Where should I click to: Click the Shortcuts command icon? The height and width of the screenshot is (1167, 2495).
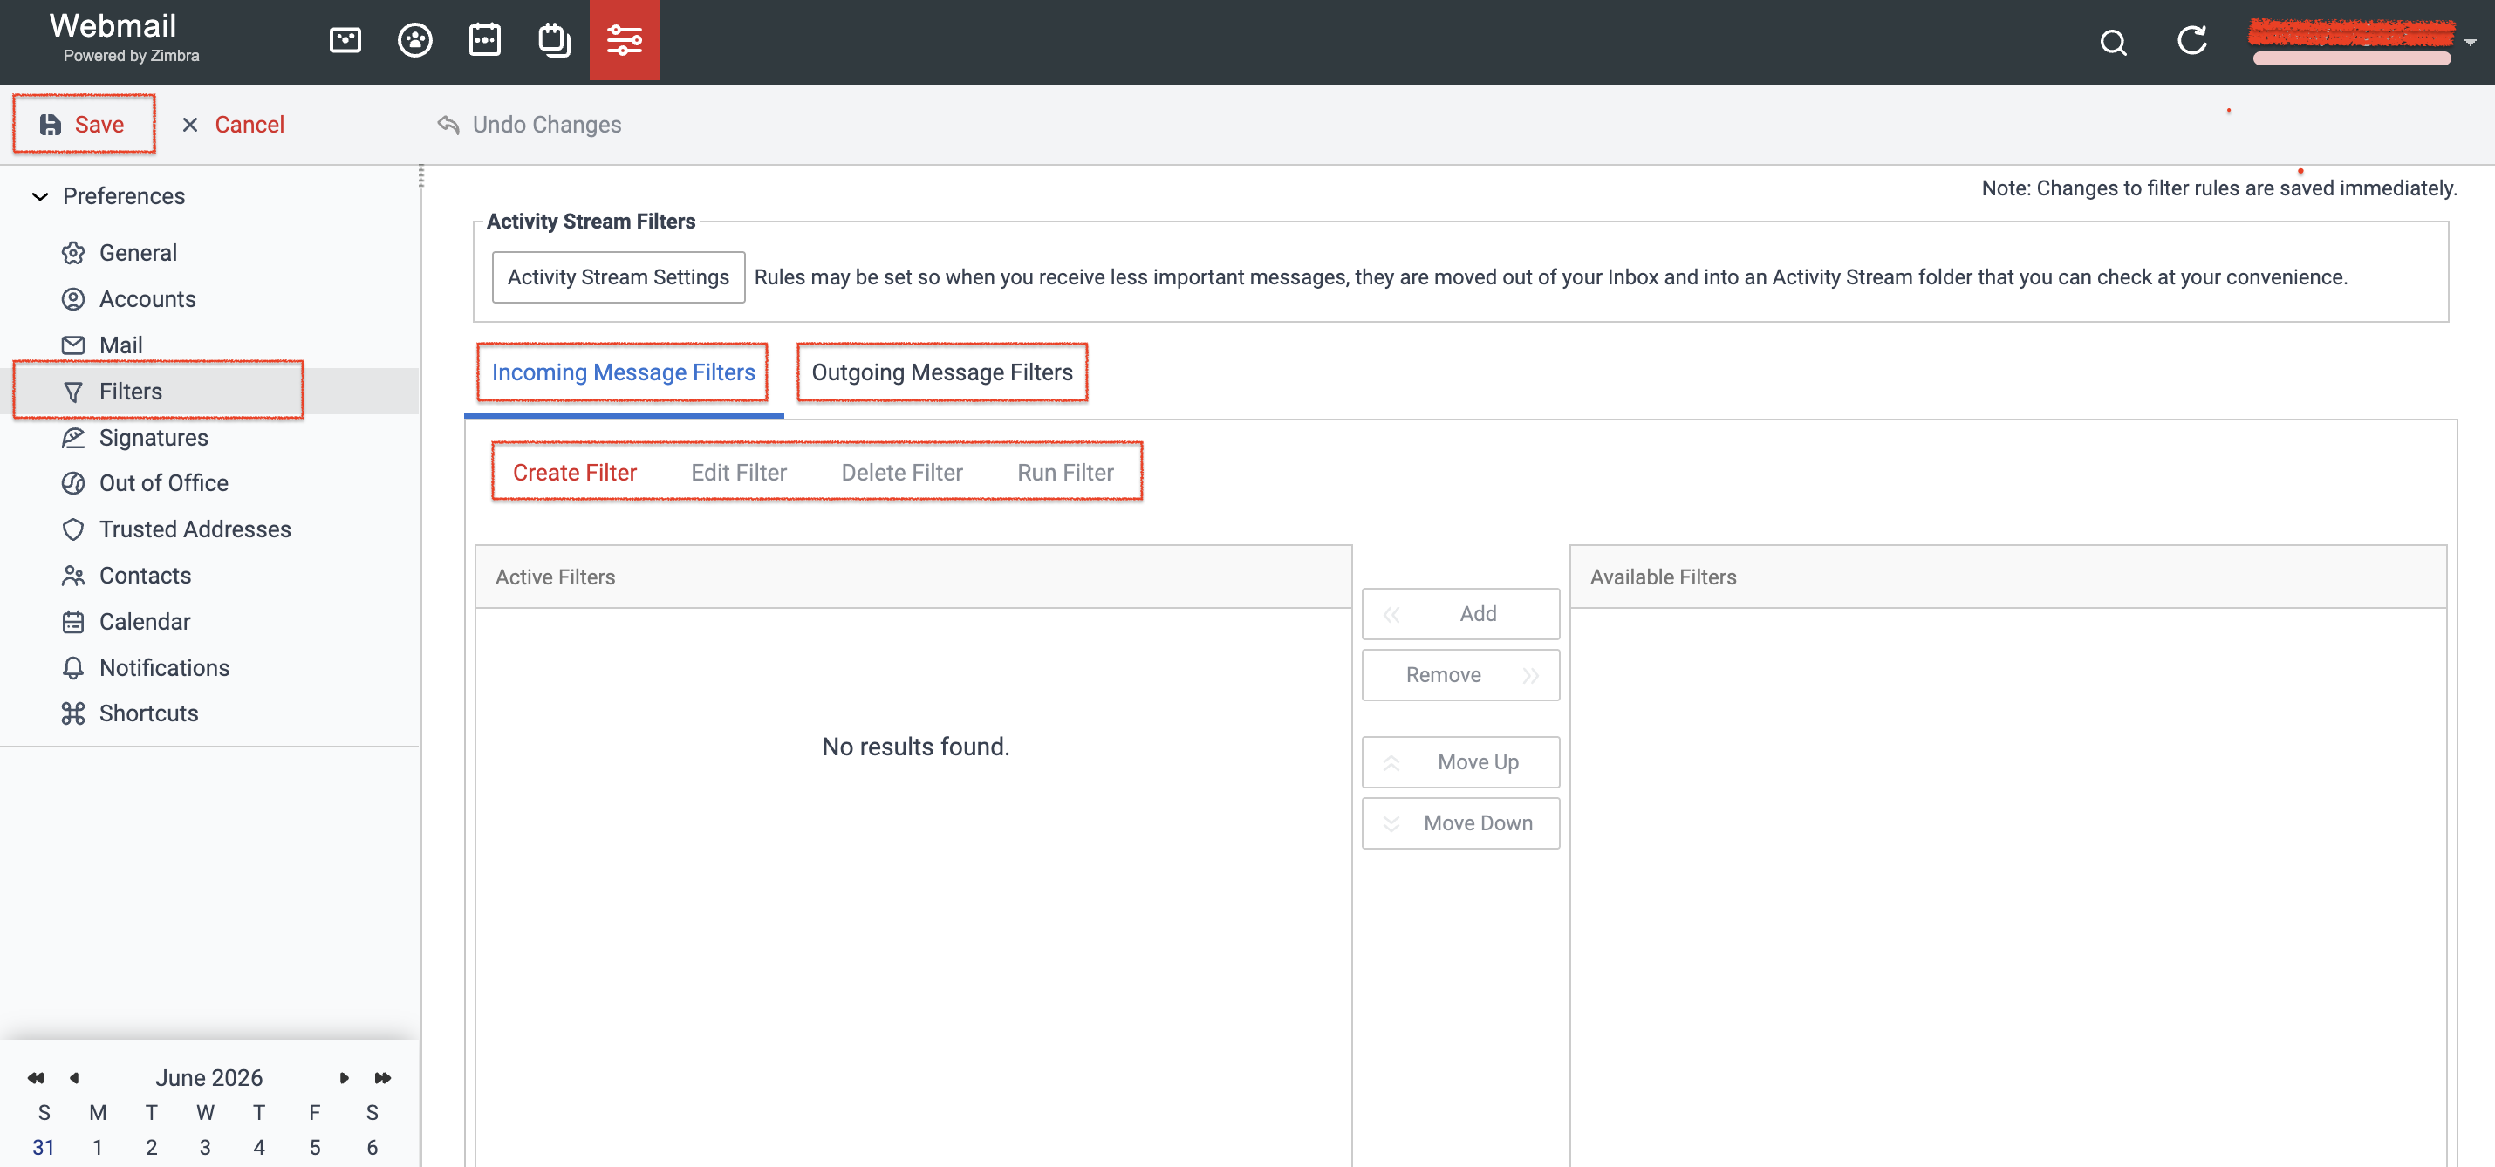point(73,713)
